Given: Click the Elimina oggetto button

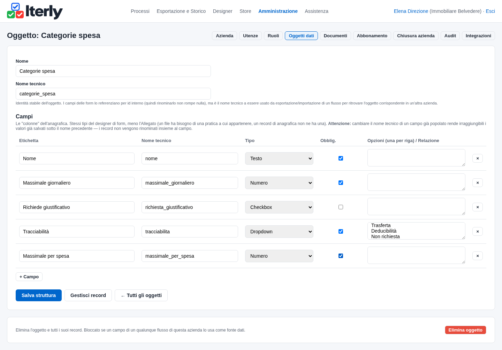Looking at the screenshot, I should click(x=465, y=330).
